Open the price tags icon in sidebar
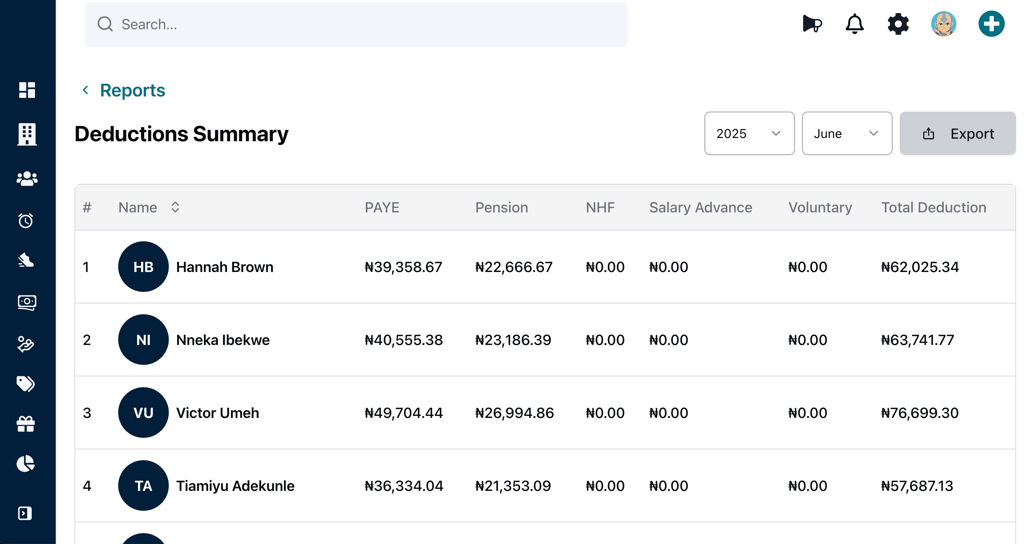 [x=26, y=384]
